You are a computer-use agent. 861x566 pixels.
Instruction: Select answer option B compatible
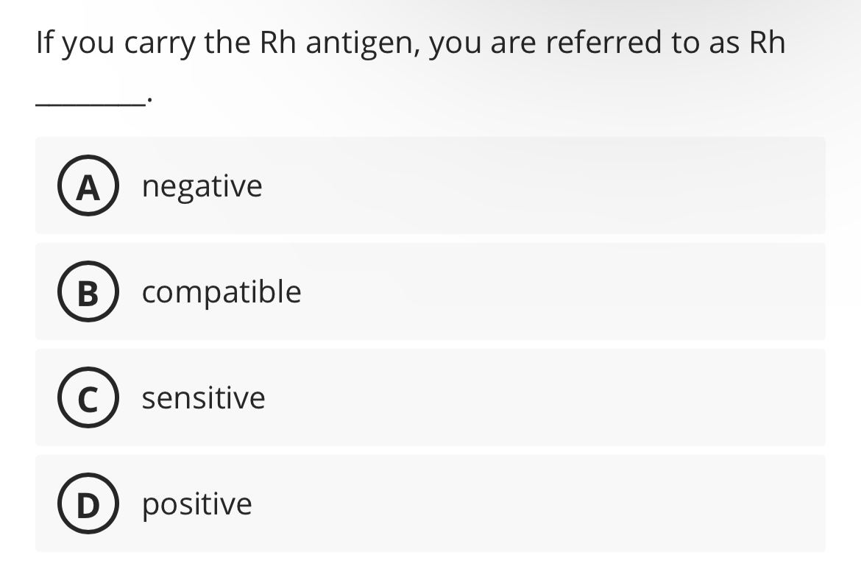click(431, 291)
